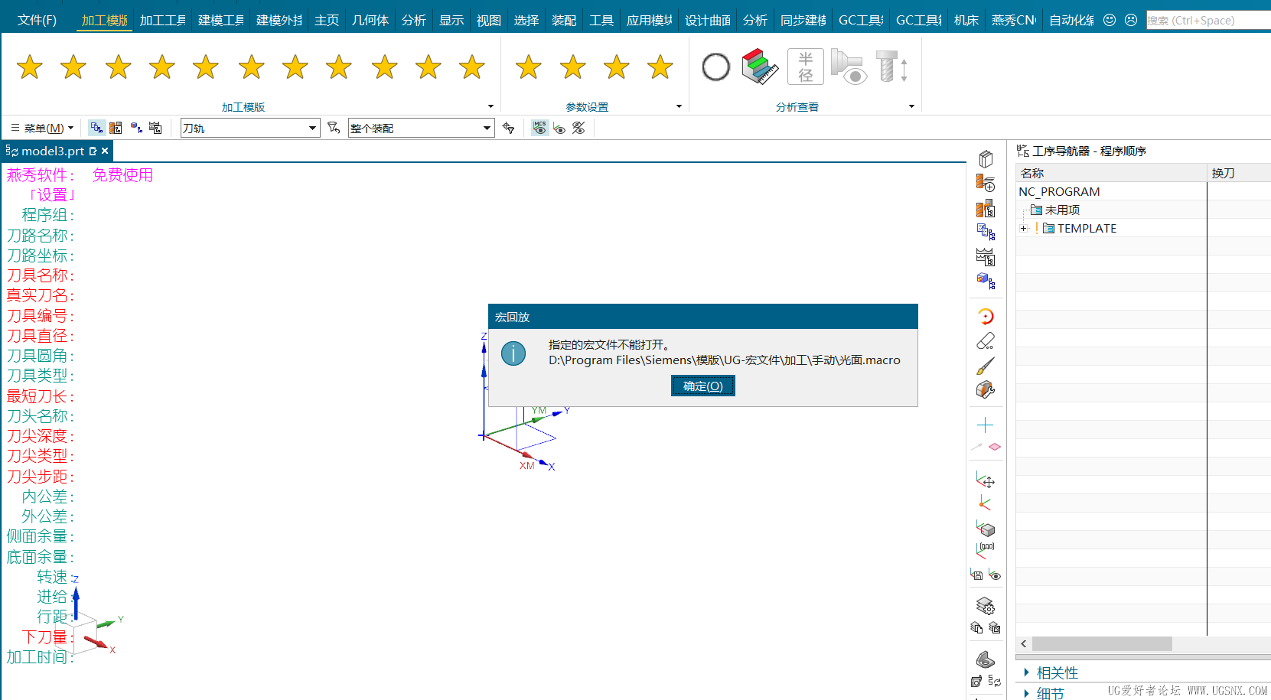
Task: Expand the 细节 panel
Action: point(1026,693)
